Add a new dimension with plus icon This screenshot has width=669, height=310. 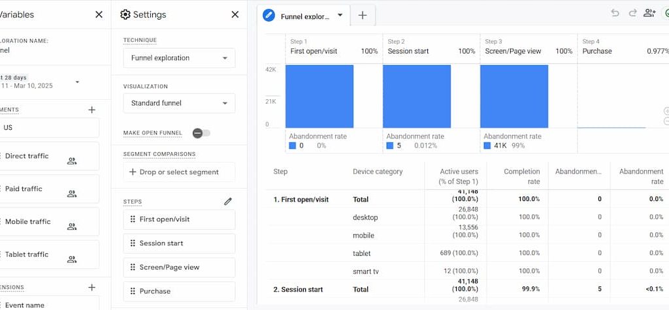(91, 287)
